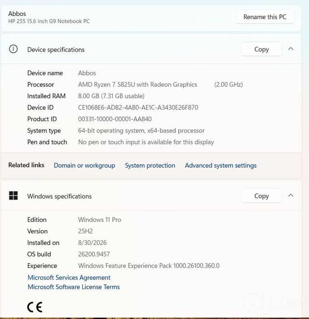Click the Product ID label
Screen dimensions: 309x319
(42, 119)
